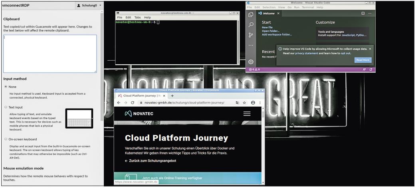Image resolution: width=416 pixels, height=188 pixels.
Task: Open the VS Code Explorer icon
Action: [x=251, y=14]
